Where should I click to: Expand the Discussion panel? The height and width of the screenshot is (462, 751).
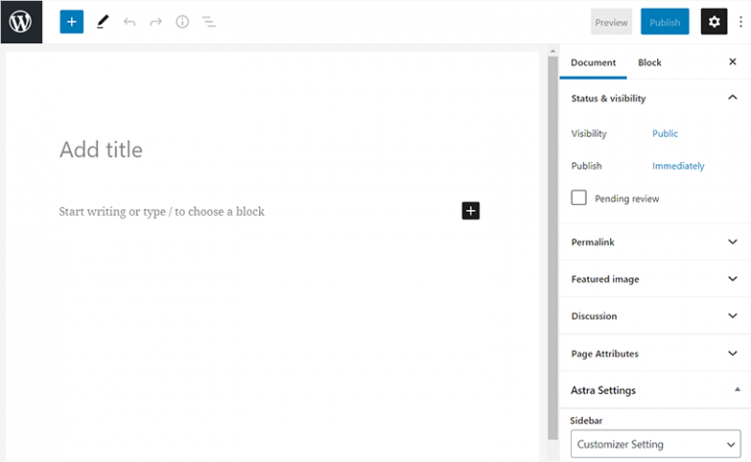click(655, 316)
